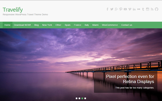The height and width of the screenshot is (101, 162).
Task: Open the Miami menu item
Action: [x=95, y=25]
